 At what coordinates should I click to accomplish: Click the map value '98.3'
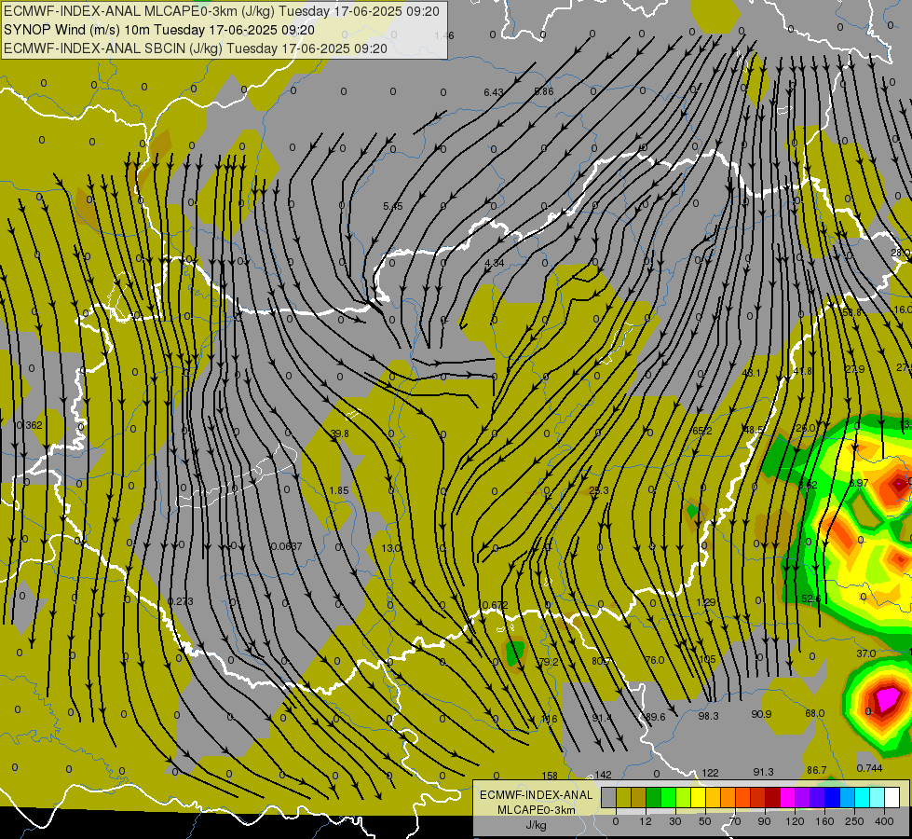coord(708,716)
